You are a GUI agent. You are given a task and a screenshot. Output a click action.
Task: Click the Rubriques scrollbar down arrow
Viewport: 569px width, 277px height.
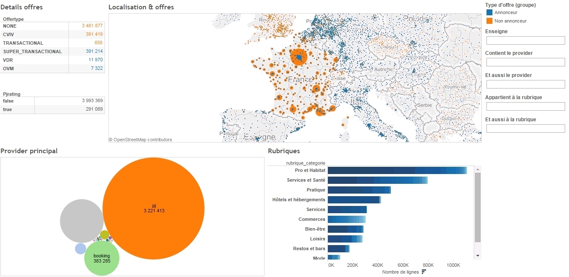(x=478, y=255)
